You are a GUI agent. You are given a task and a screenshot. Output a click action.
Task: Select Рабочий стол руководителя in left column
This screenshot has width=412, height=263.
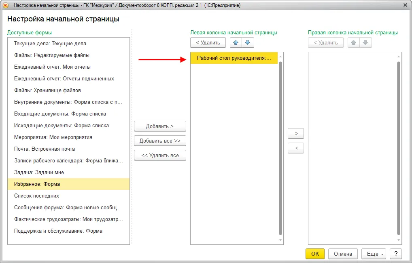234,58
